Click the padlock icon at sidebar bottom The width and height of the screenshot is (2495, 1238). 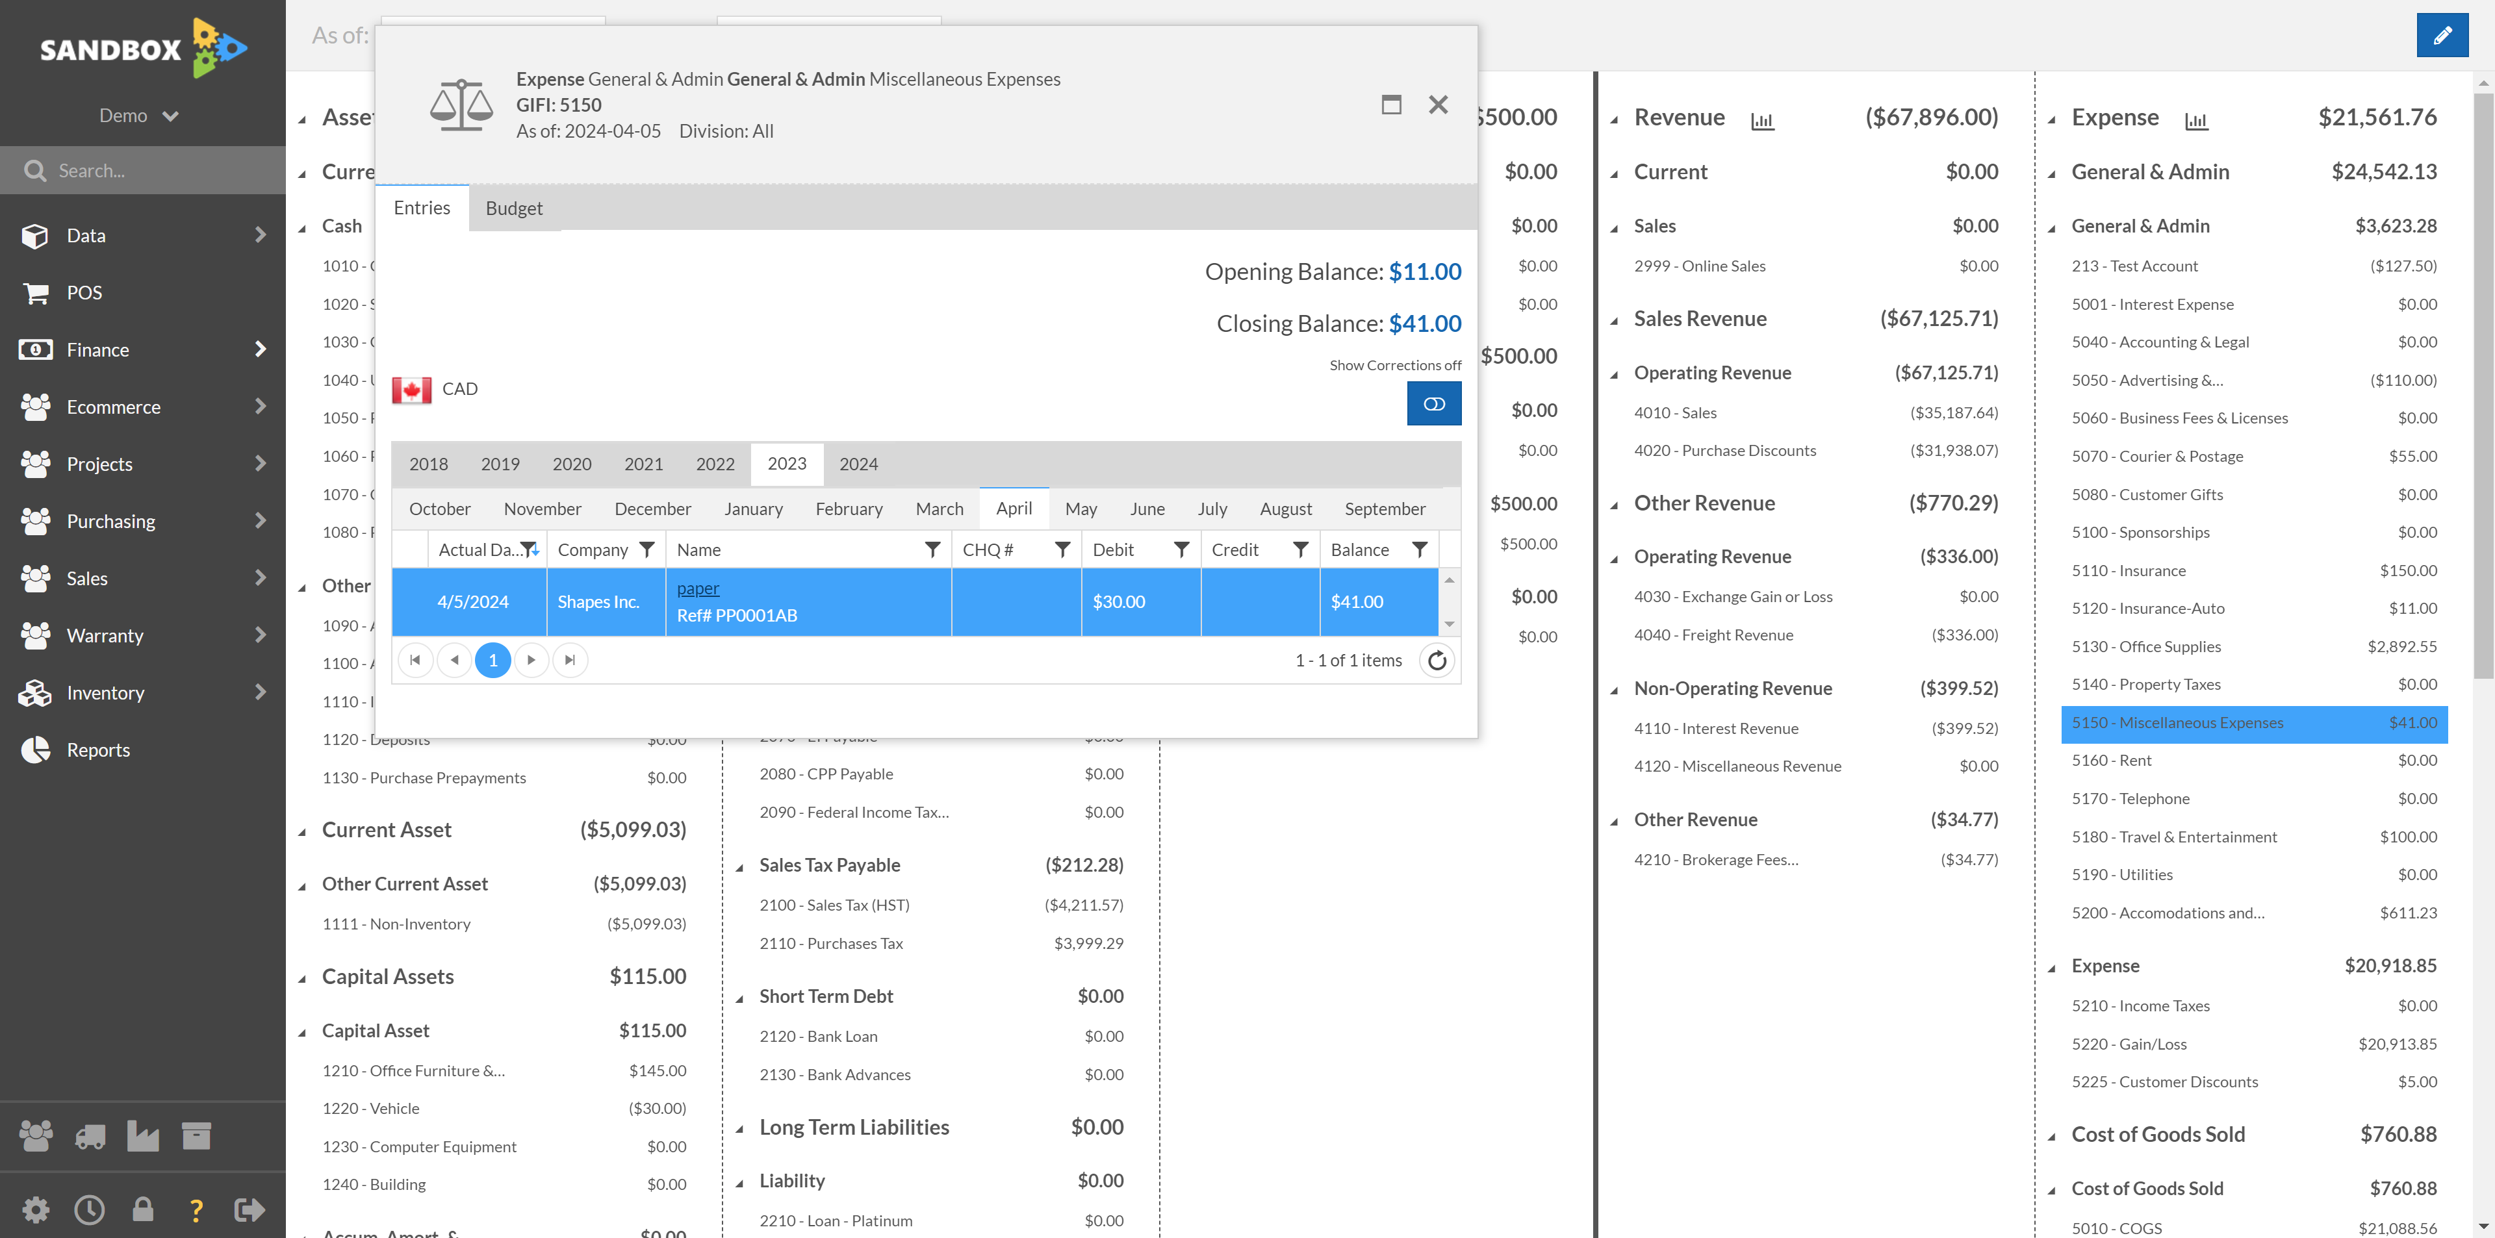(x=142, y=1209)
